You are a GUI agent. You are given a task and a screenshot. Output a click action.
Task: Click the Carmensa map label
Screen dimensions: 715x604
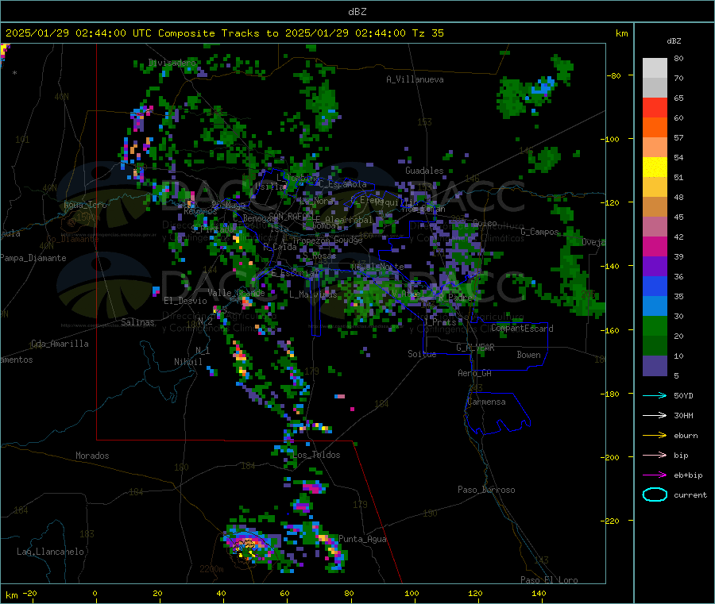click(x=486, y=402)
